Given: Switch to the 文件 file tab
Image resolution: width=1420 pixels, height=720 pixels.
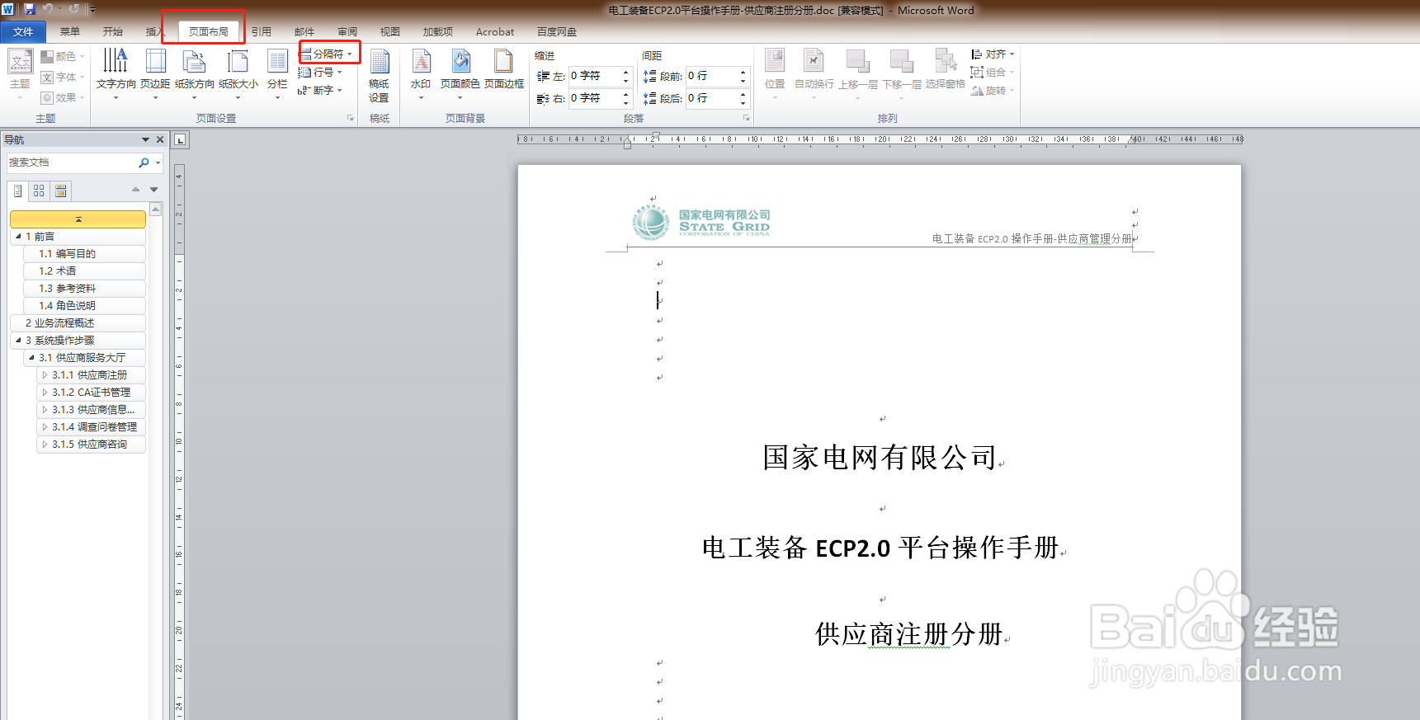Looking at the screenshot, I should tap(23, 31).
